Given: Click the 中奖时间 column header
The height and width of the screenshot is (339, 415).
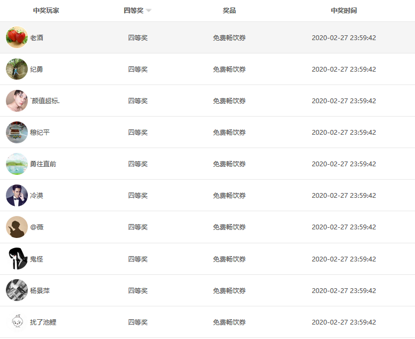Looking at the screenshot, I should click(x=344, y=11).
